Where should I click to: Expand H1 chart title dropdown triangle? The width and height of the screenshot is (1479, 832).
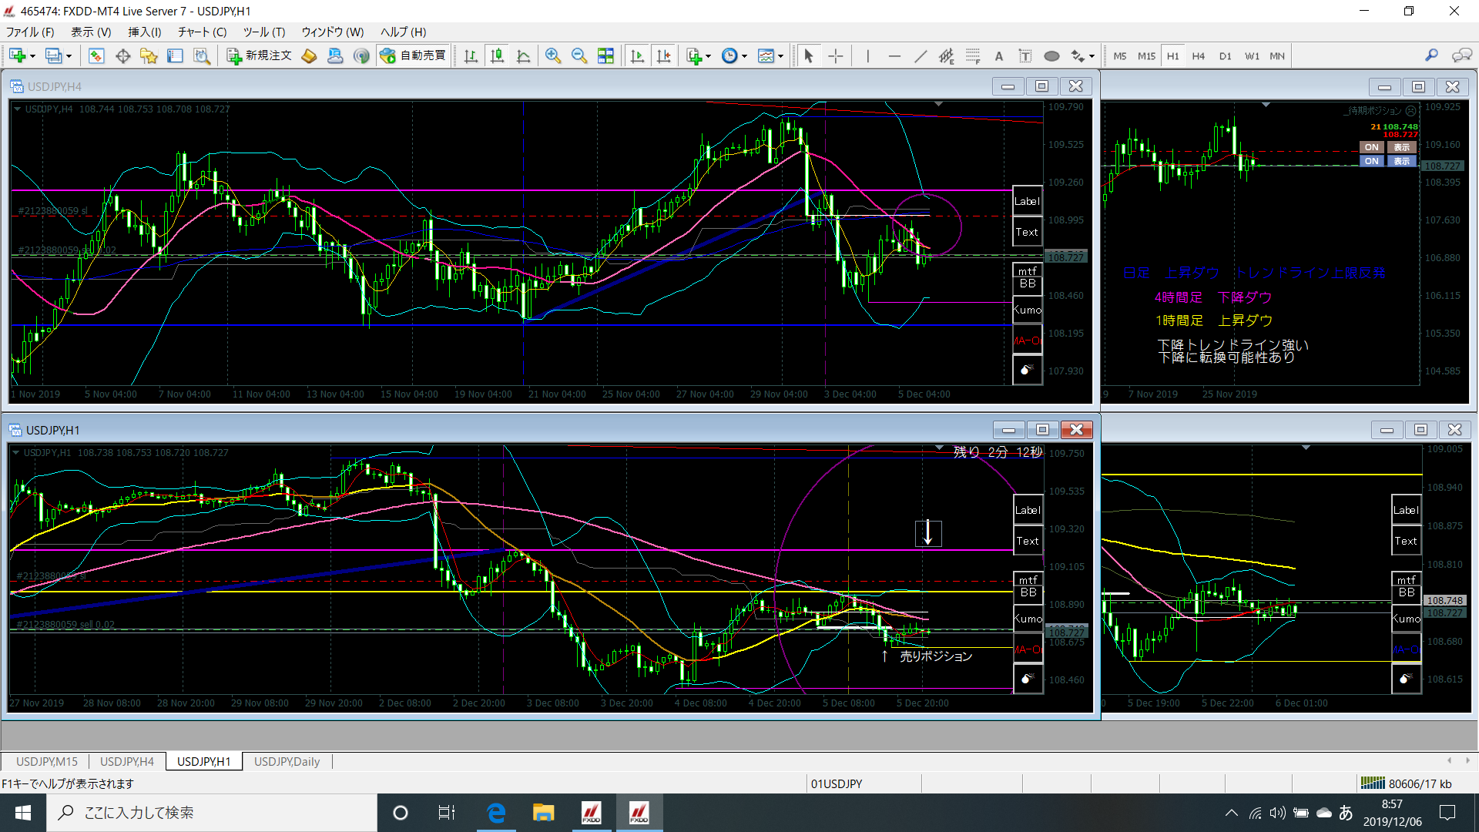click(x=15, y=452)
